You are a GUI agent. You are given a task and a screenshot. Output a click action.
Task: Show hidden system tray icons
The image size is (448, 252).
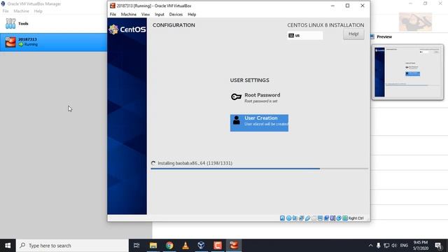click(x=370, y=246)
